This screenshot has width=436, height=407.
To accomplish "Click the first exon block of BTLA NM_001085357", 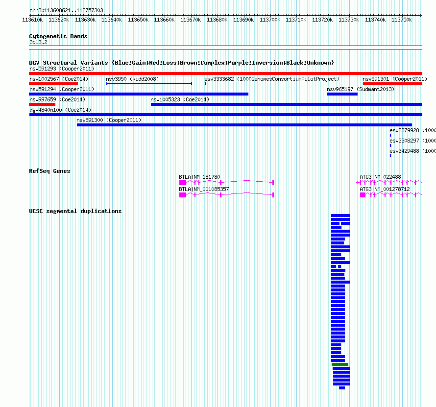I will tap(183, 195).
